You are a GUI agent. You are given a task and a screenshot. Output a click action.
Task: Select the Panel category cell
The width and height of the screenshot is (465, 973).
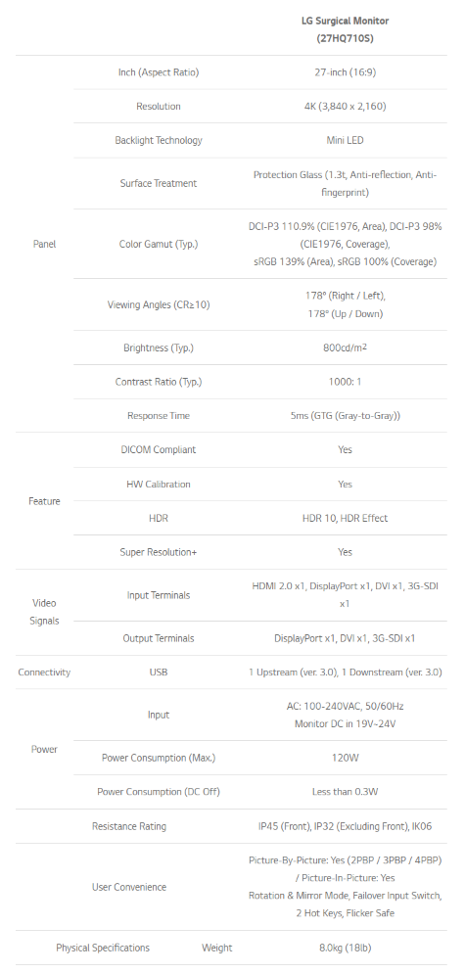pos(44,245)
